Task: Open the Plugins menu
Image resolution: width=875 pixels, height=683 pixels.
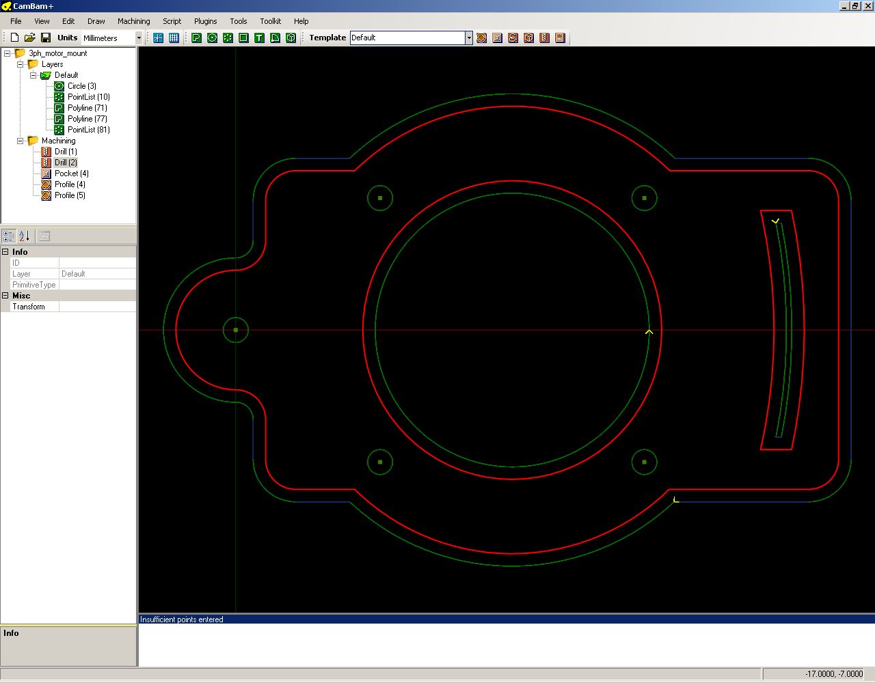Action: pos(205,21)
